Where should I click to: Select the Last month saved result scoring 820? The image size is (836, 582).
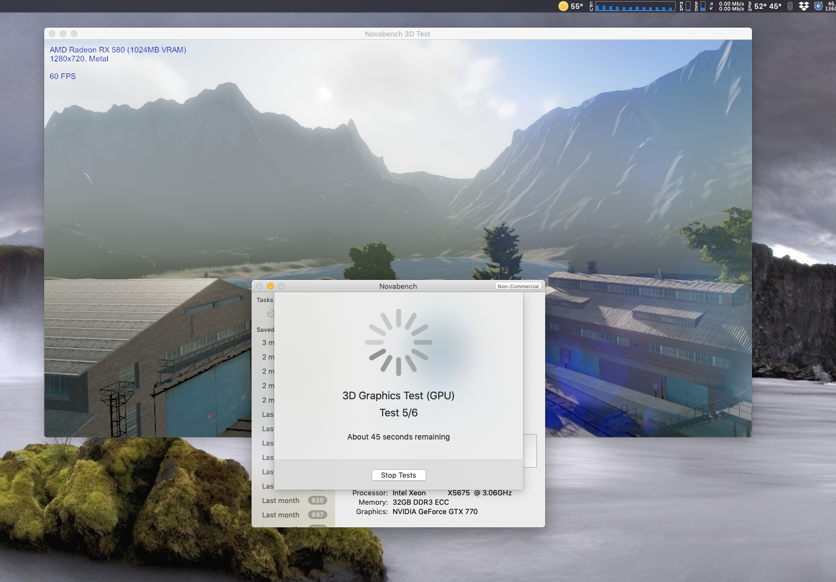(x=294, y=500)
